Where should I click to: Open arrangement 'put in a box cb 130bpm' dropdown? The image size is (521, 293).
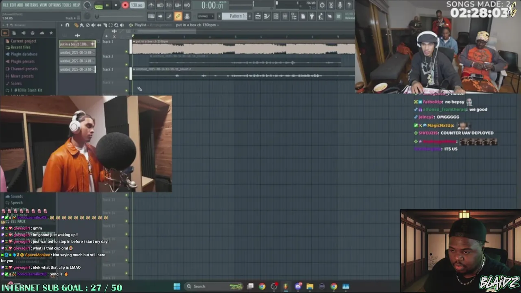tap(197, 25)
